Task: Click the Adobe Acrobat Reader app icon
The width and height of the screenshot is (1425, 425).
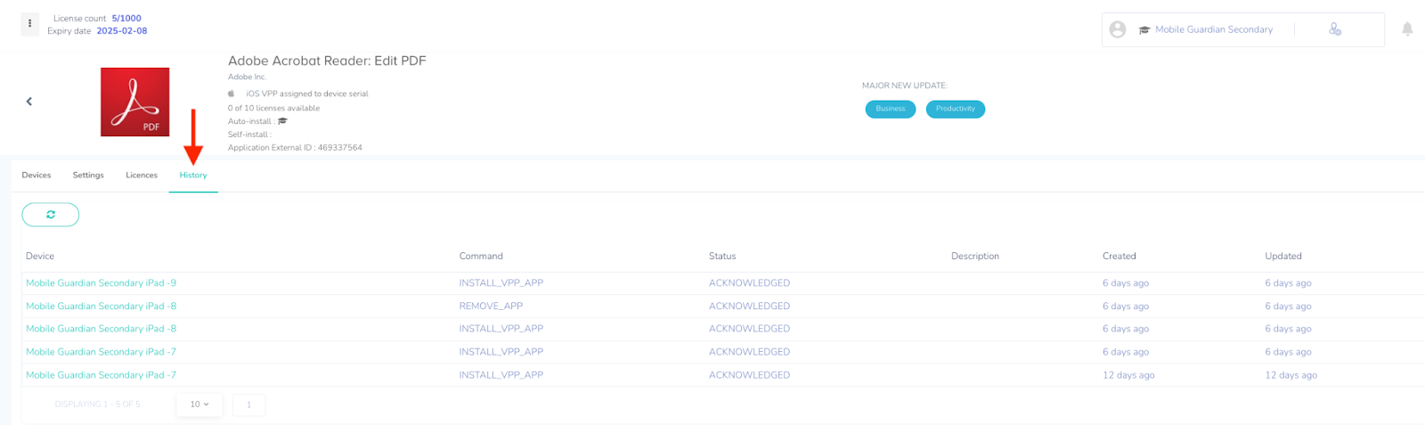Action: [x=134, y=102]
